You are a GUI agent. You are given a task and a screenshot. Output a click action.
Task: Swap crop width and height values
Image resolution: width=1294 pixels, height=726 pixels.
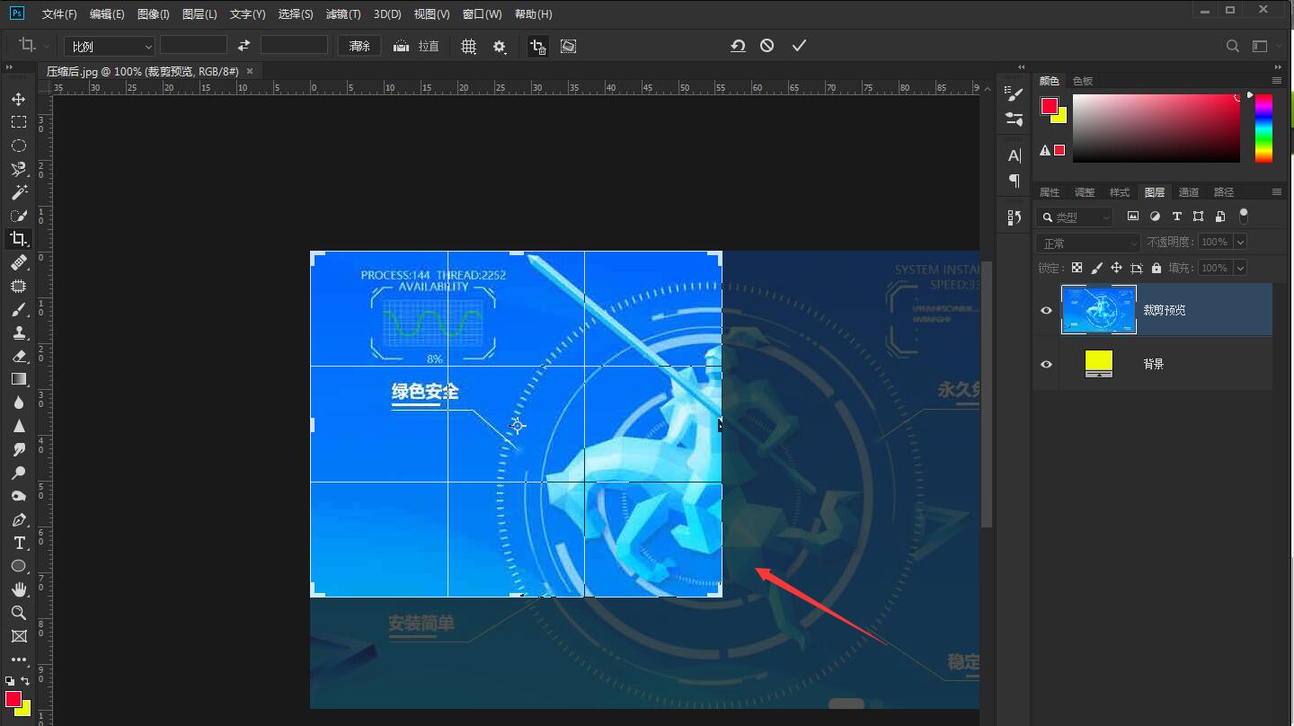(244, 46)
